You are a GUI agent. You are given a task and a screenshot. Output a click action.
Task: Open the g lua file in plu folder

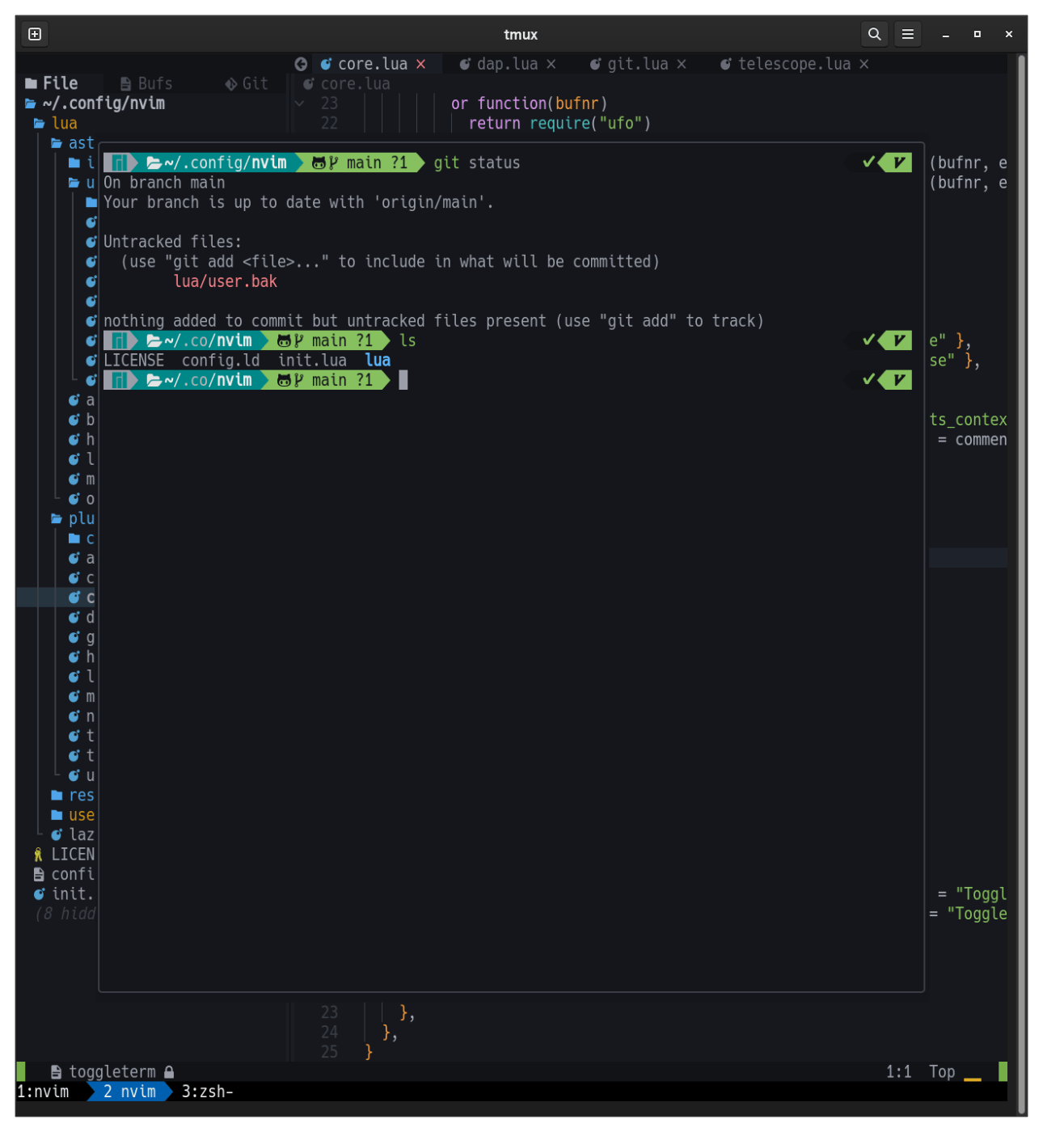[x=82, y=637]
